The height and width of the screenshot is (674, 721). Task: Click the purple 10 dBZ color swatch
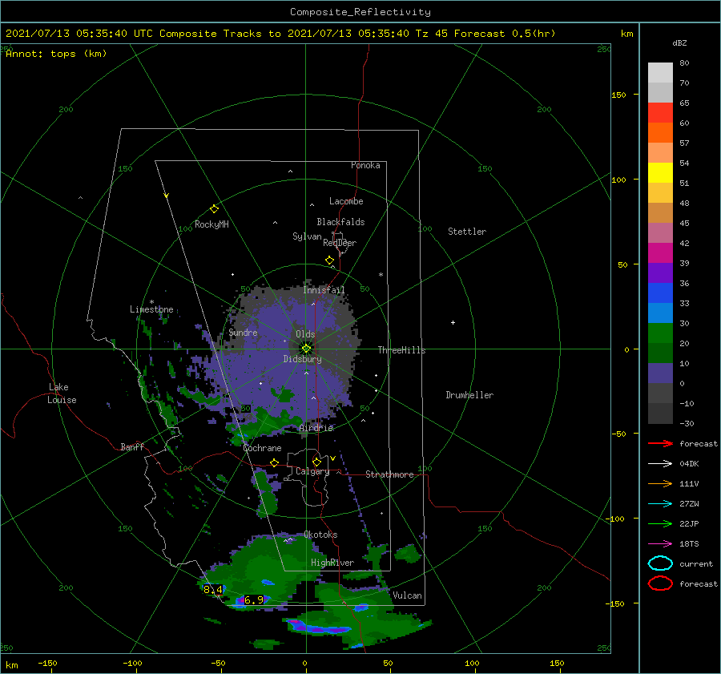(660, 373)
